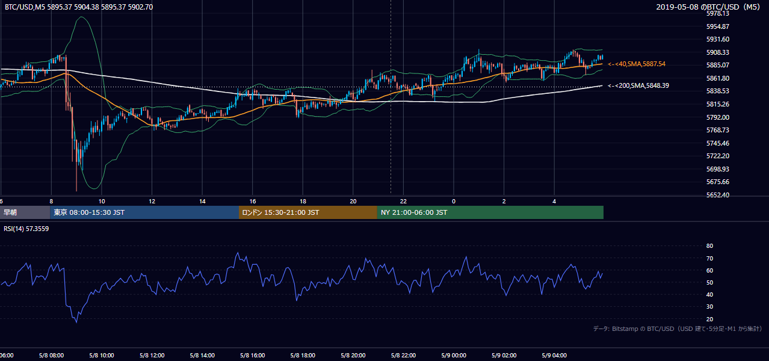This screenshot has width=769, height=361.
Task: Click the Bitstamp data source note
Action: (x=678, y=329)
